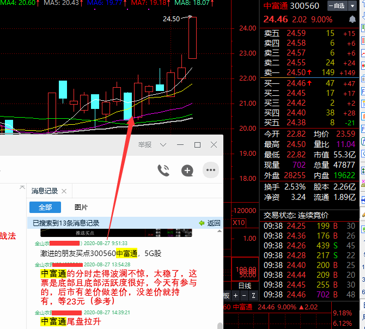Click sidebar red trend line chart icon
Screen dimensions: 365x329
(363, 53)
